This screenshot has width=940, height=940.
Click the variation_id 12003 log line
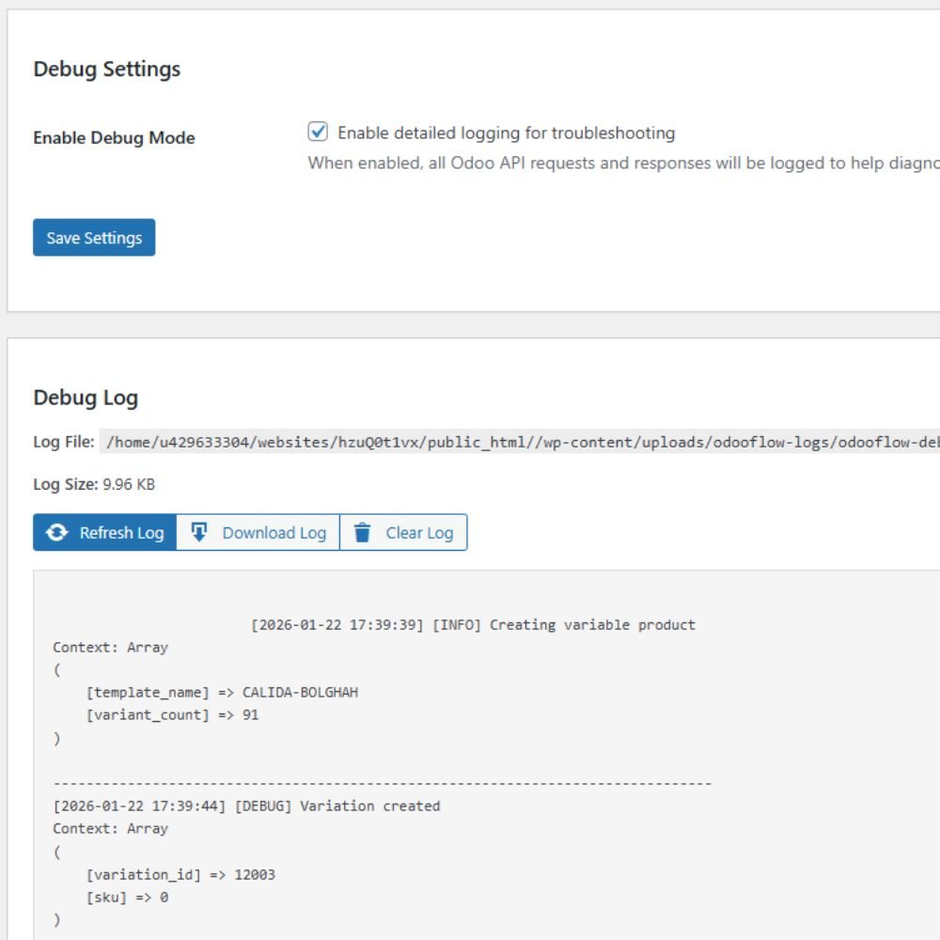(180, 874)
